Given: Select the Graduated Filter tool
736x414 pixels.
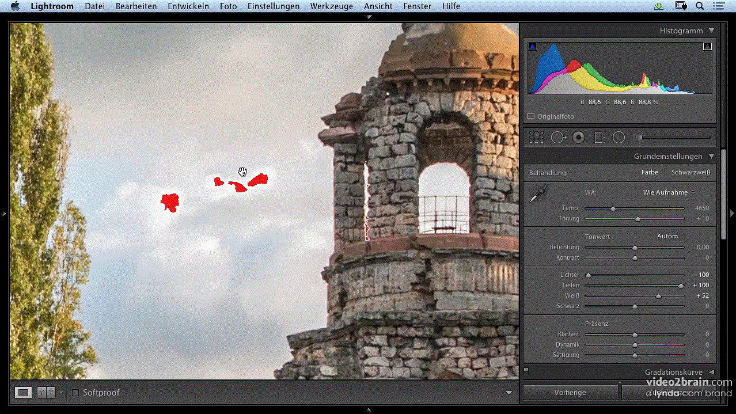Looking at the screenshot, I should pos(598,138).
